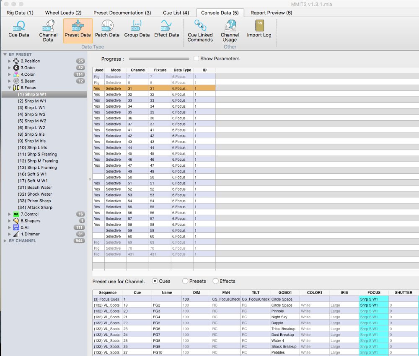Click the Progress bar
Viewport: 419px width, 356px height.
(159, 59)
